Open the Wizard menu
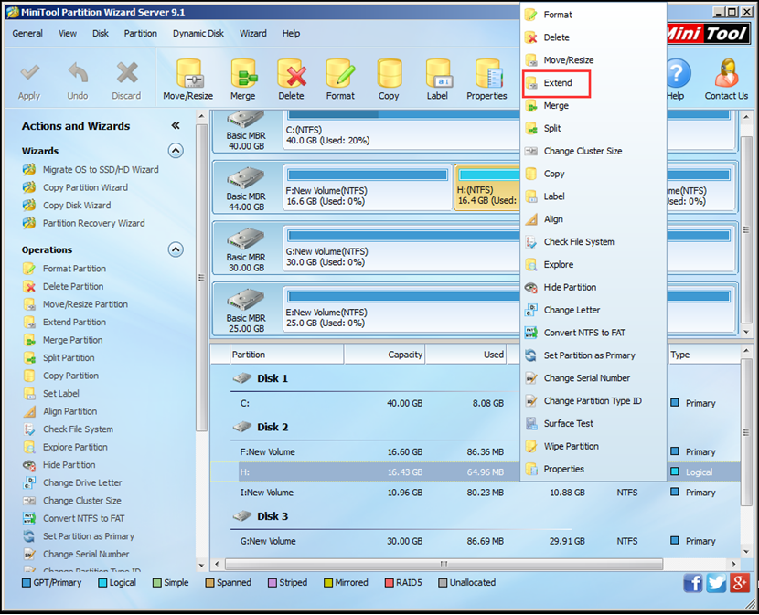 (253, 34)
